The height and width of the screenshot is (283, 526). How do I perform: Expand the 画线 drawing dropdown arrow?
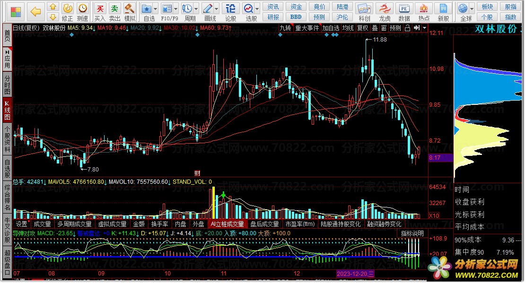[217, 9]
